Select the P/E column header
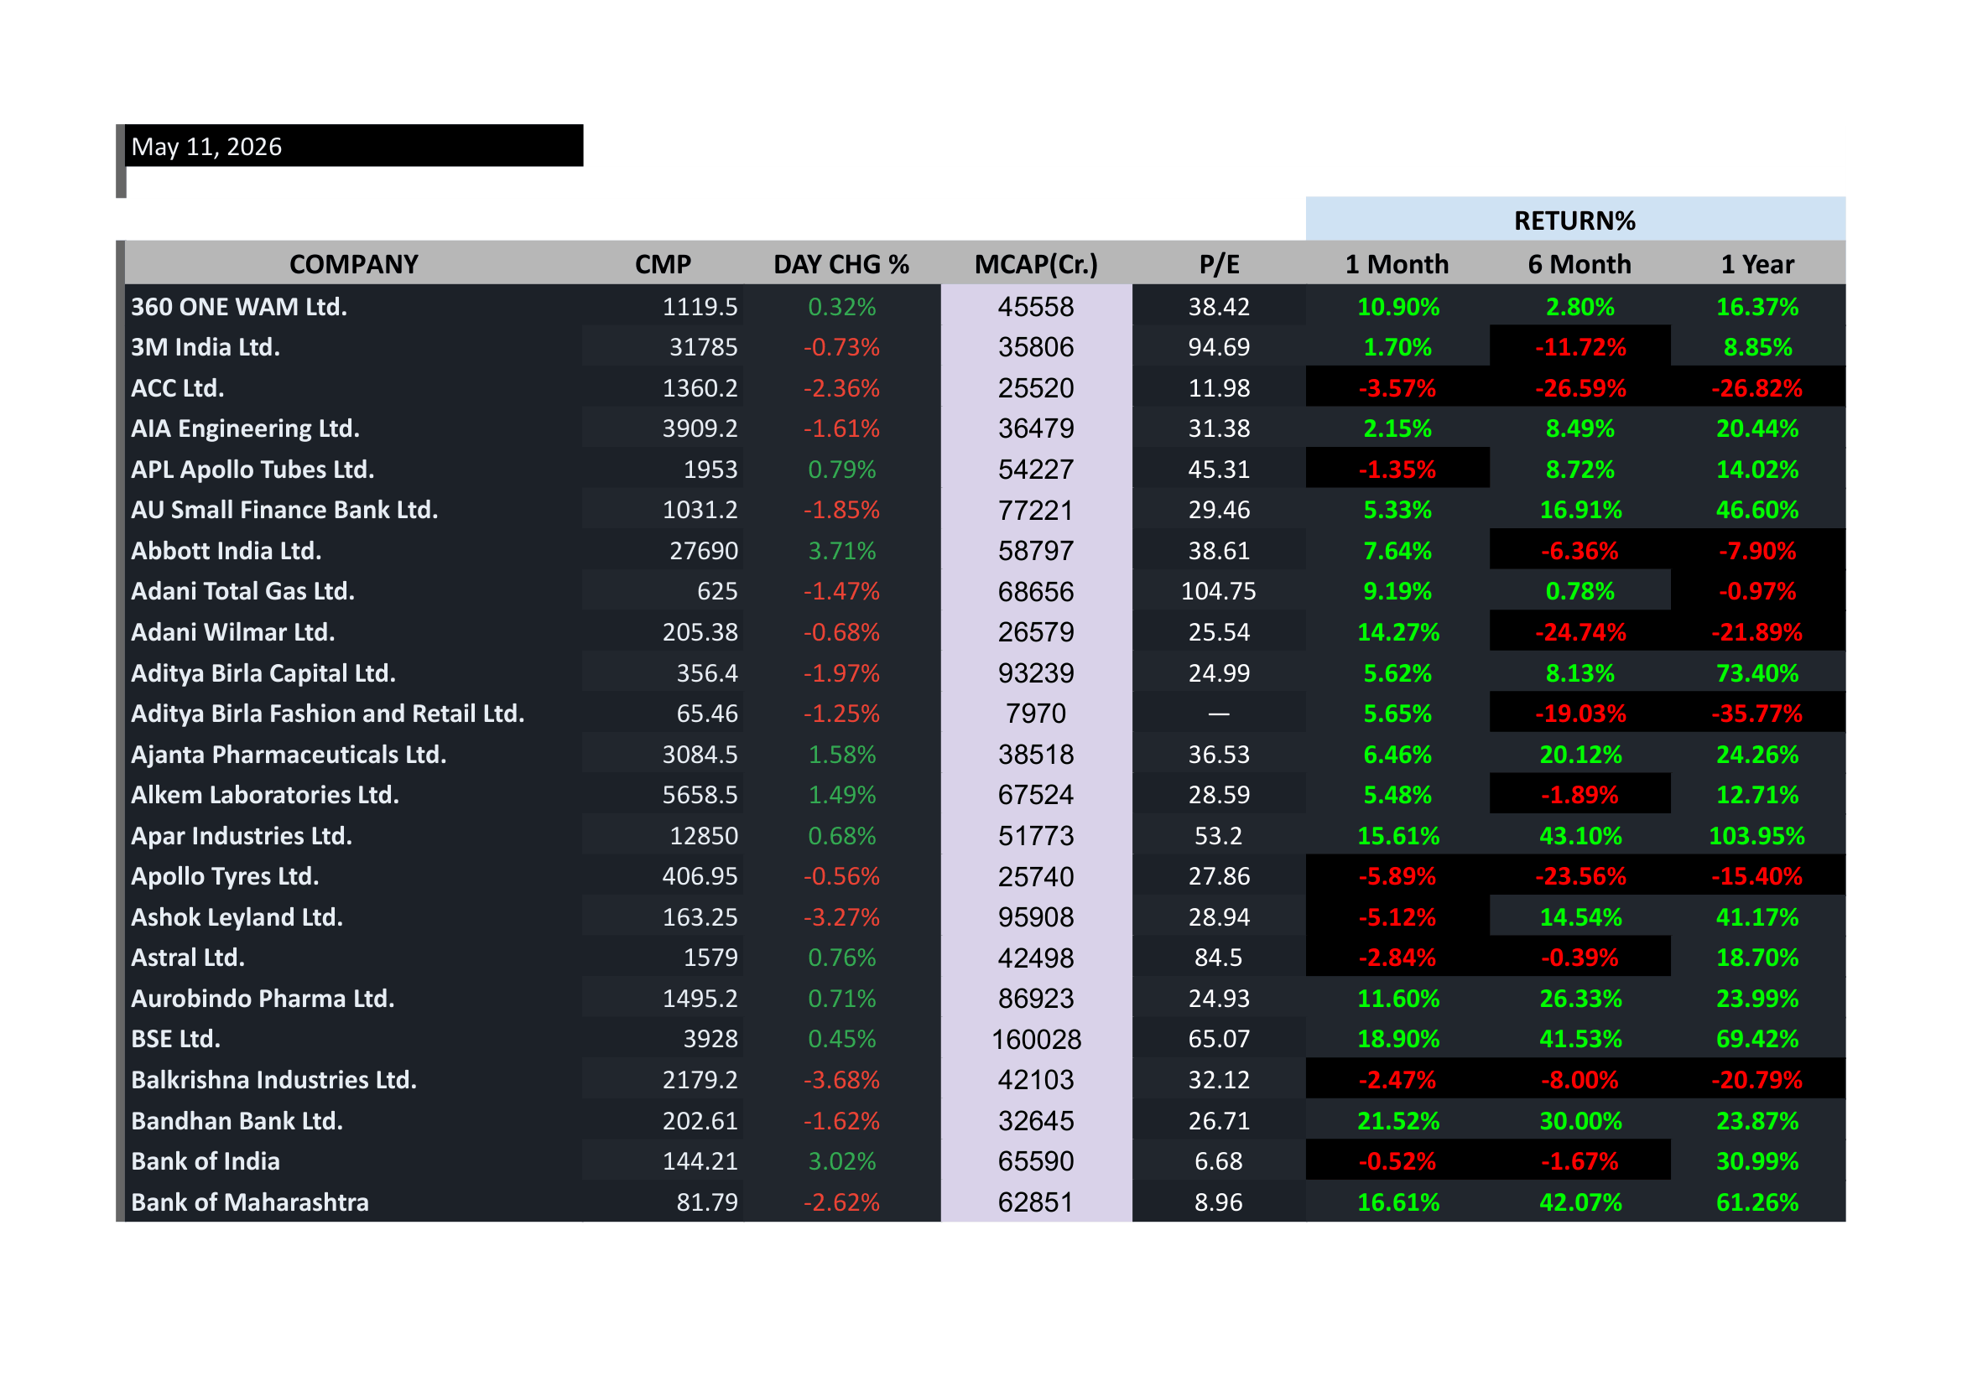 1220,264
